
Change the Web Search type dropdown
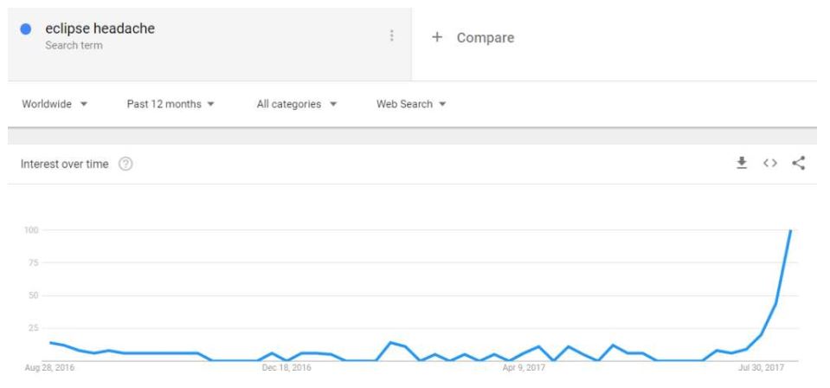[411, 104]
